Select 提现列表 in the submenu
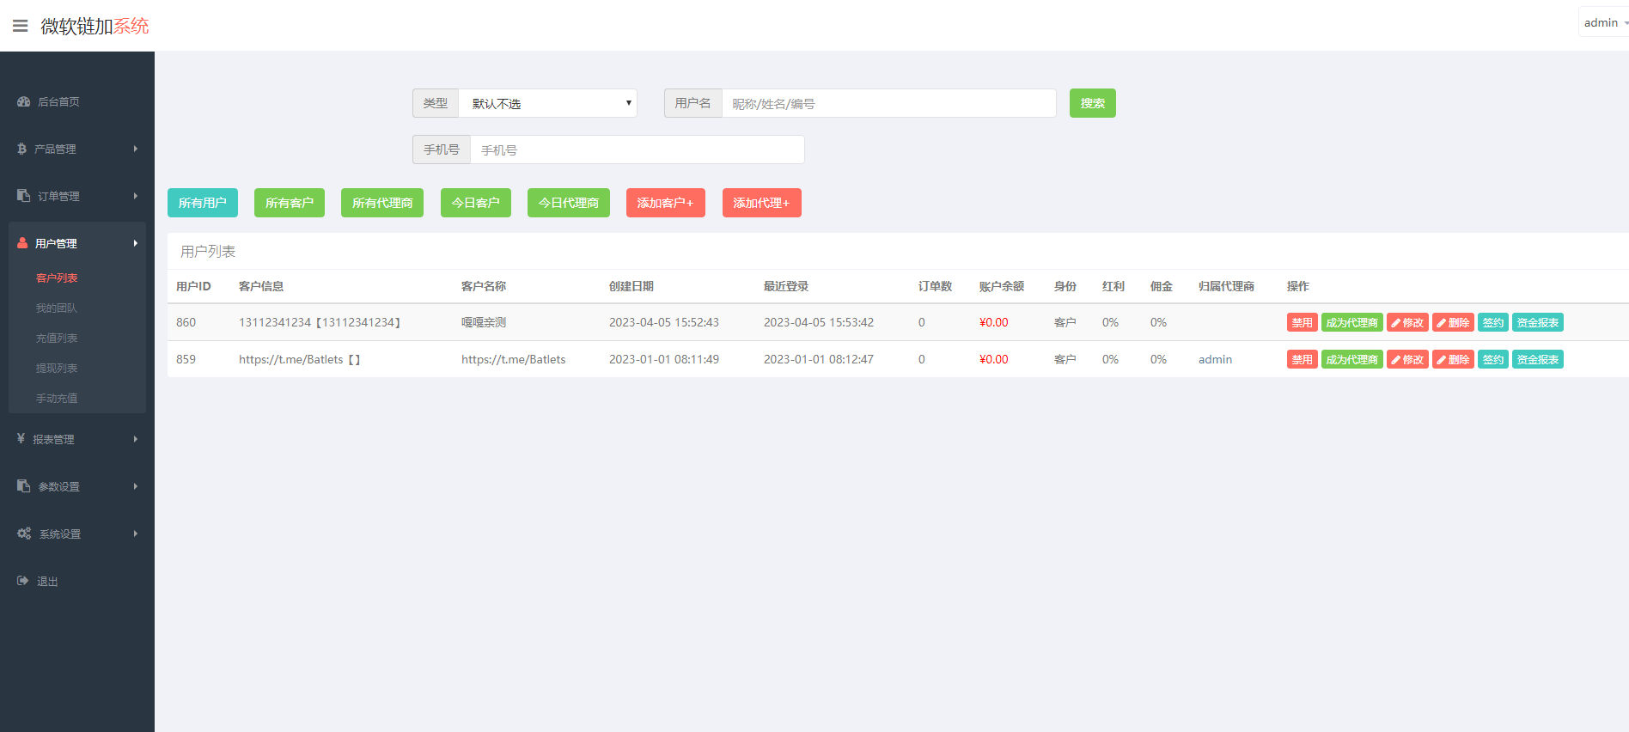 (57, 368)
